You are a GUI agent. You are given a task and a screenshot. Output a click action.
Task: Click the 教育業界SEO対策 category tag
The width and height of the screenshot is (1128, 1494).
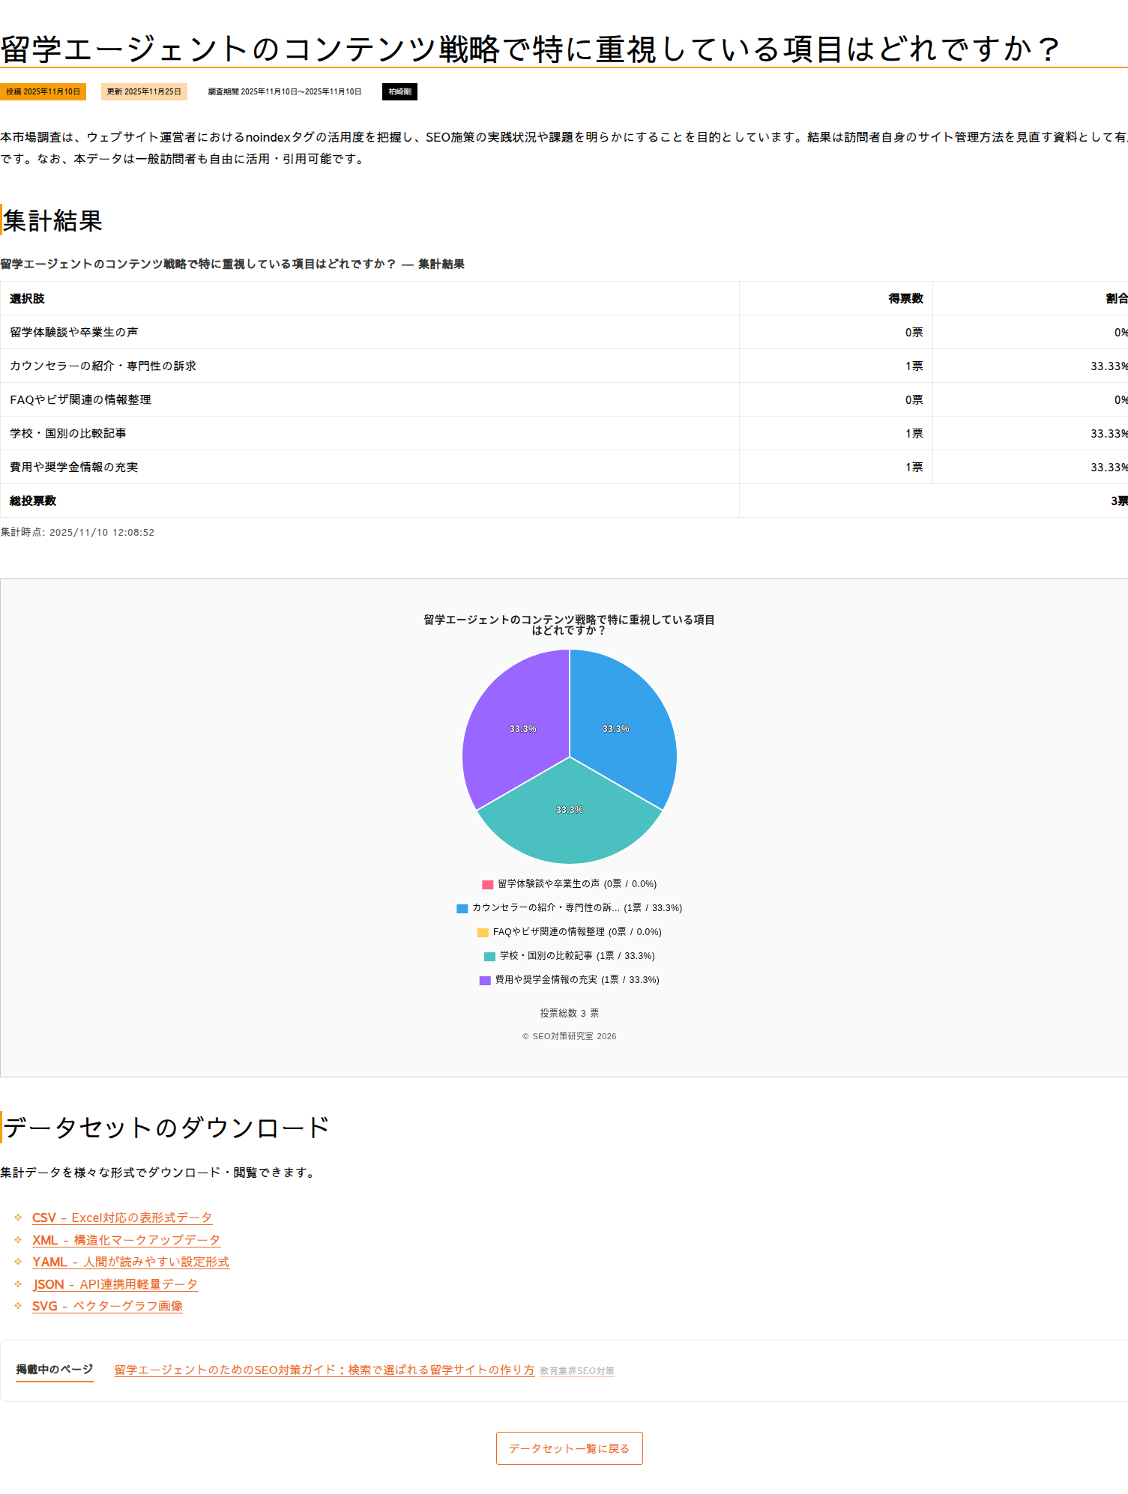tap(577, 1371)
